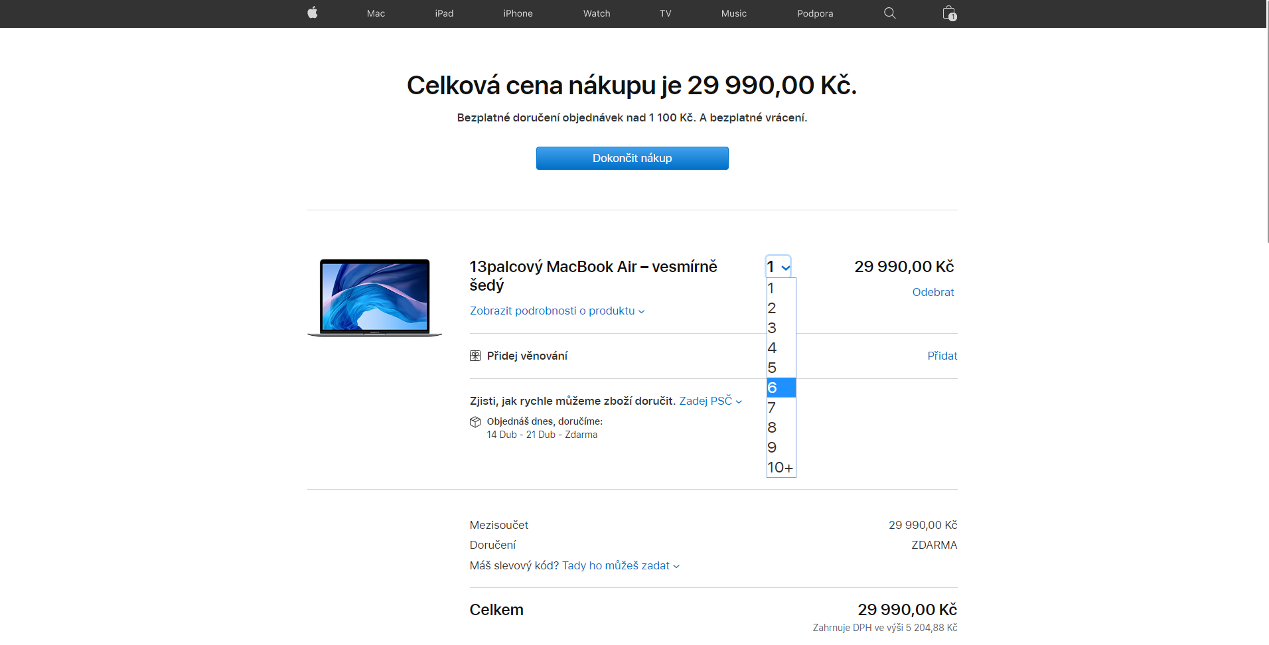Click the Mezisoučet amount 29 990,00 Kč
This screenshot has width=1269, height=645.
pyautogui.click(x=923, y=525)
